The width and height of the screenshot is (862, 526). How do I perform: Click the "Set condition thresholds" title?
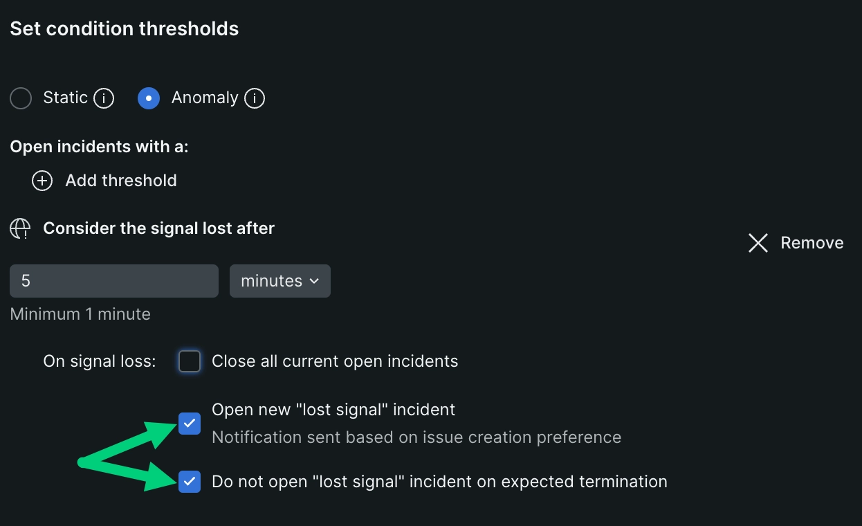[125, 29]
